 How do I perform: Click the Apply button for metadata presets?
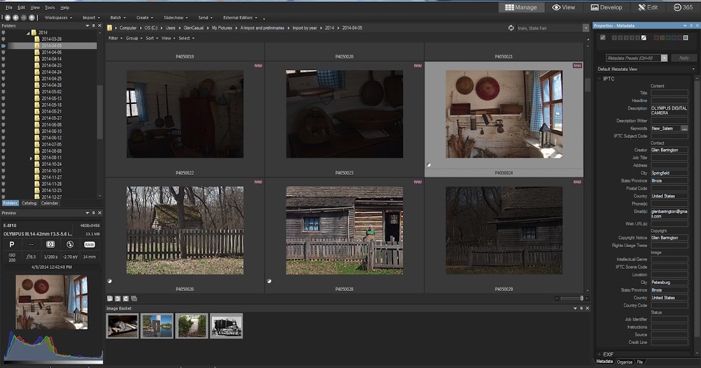click(x=683, y=58)
